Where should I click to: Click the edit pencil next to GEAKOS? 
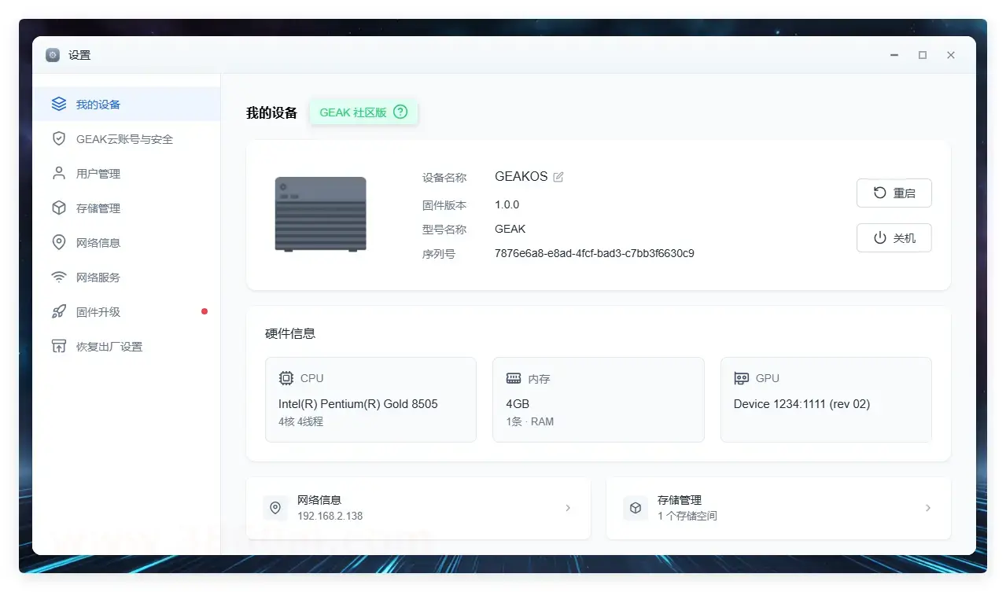point(558,176)
